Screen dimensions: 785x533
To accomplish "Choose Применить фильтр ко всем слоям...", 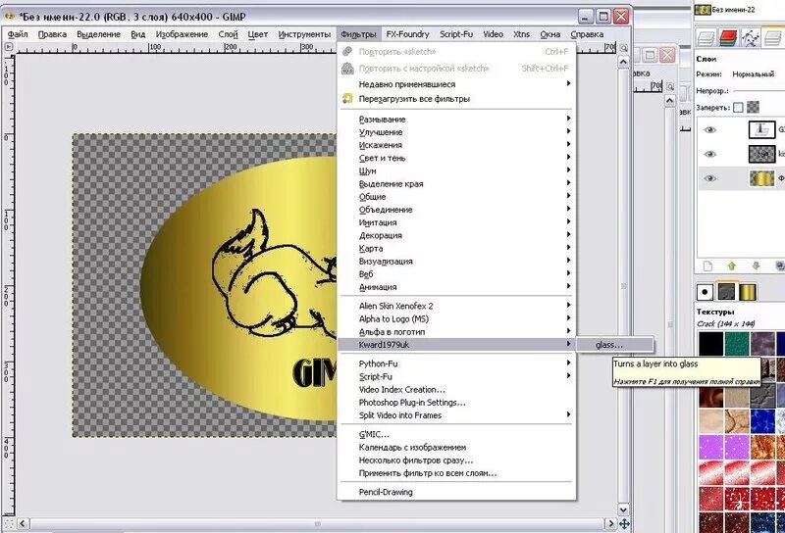I will click(456, 473).
